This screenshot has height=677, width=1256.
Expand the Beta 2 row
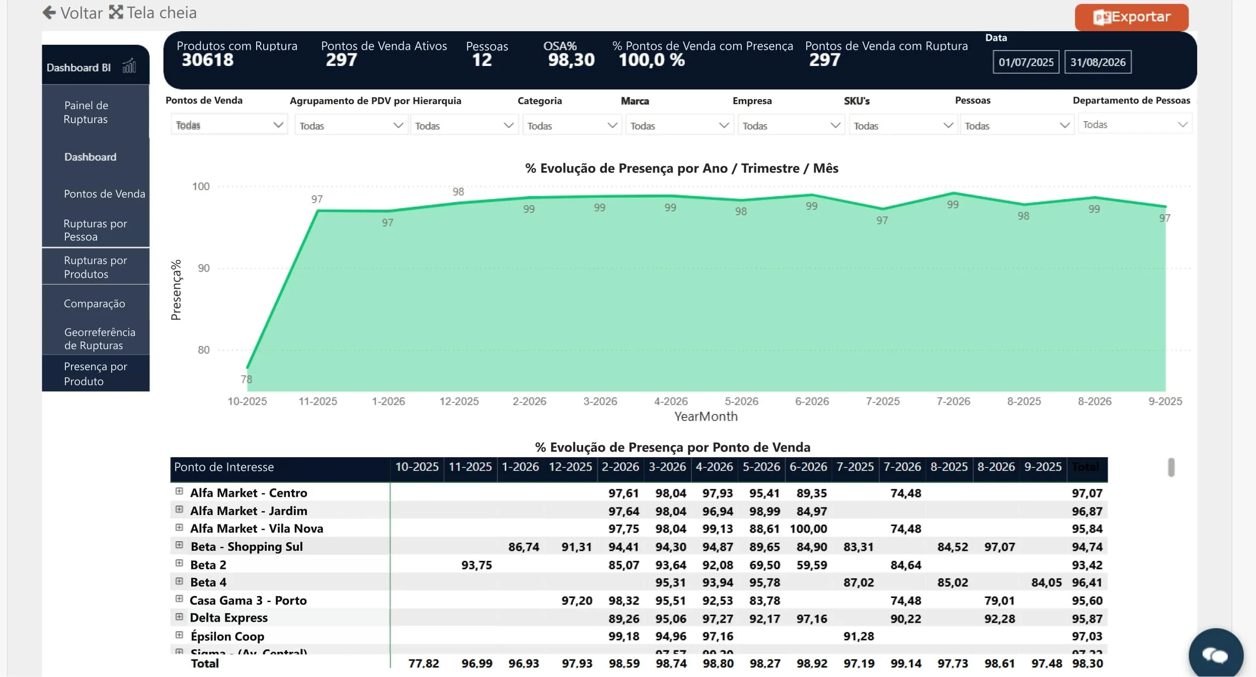coord(179,563)
